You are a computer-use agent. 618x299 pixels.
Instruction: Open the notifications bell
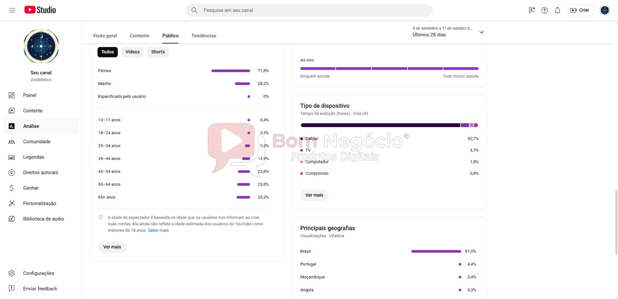coord(557,10)
